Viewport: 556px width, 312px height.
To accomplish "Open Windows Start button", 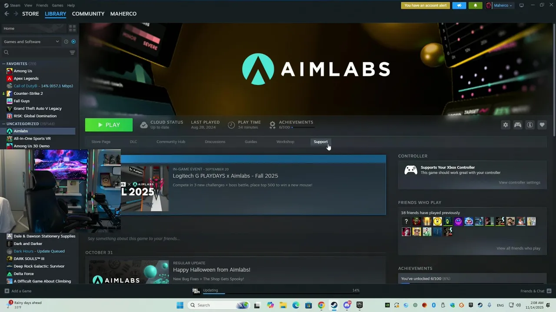I will click(180, 305).
